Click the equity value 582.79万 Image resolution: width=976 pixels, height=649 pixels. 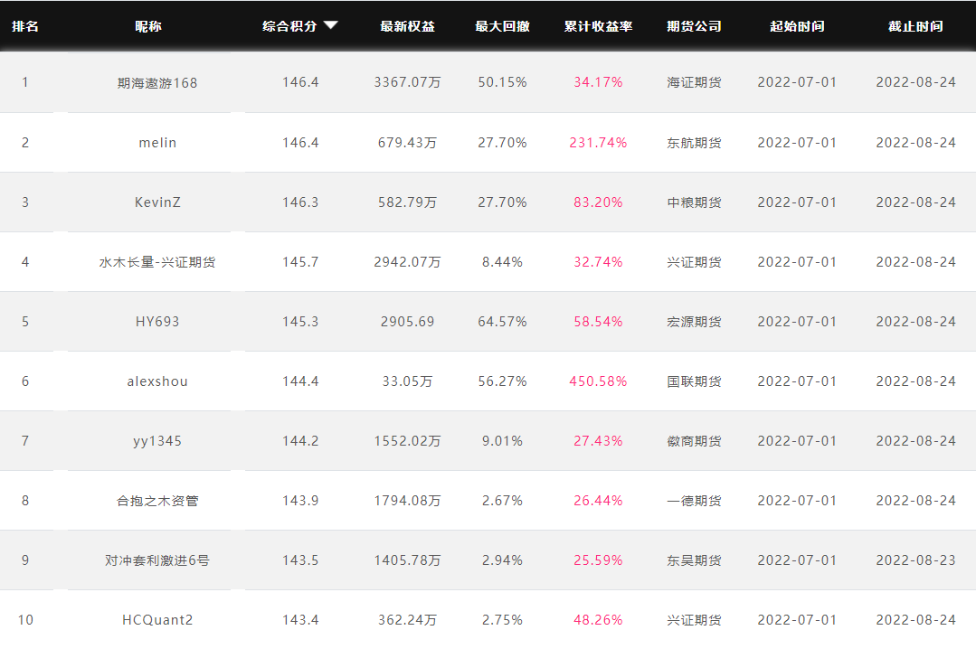click(x=408, y=202)
